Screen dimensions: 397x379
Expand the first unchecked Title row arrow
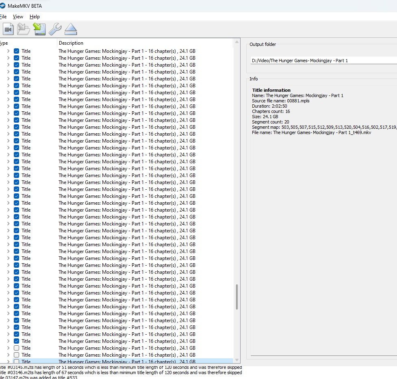click(x=8, y=348)
